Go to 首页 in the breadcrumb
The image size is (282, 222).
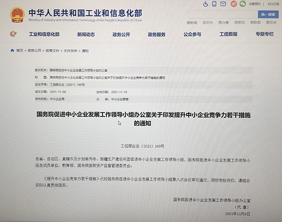(20, 51)
